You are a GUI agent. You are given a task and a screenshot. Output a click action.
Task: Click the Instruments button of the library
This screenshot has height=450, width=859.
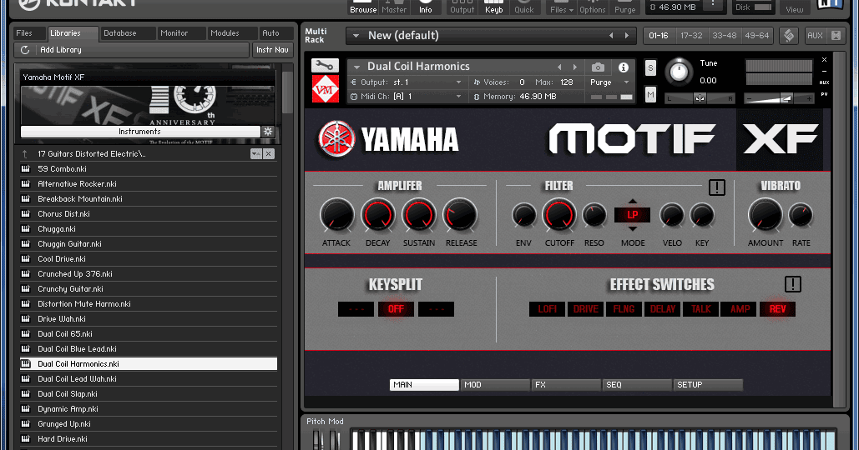[140, 131]
